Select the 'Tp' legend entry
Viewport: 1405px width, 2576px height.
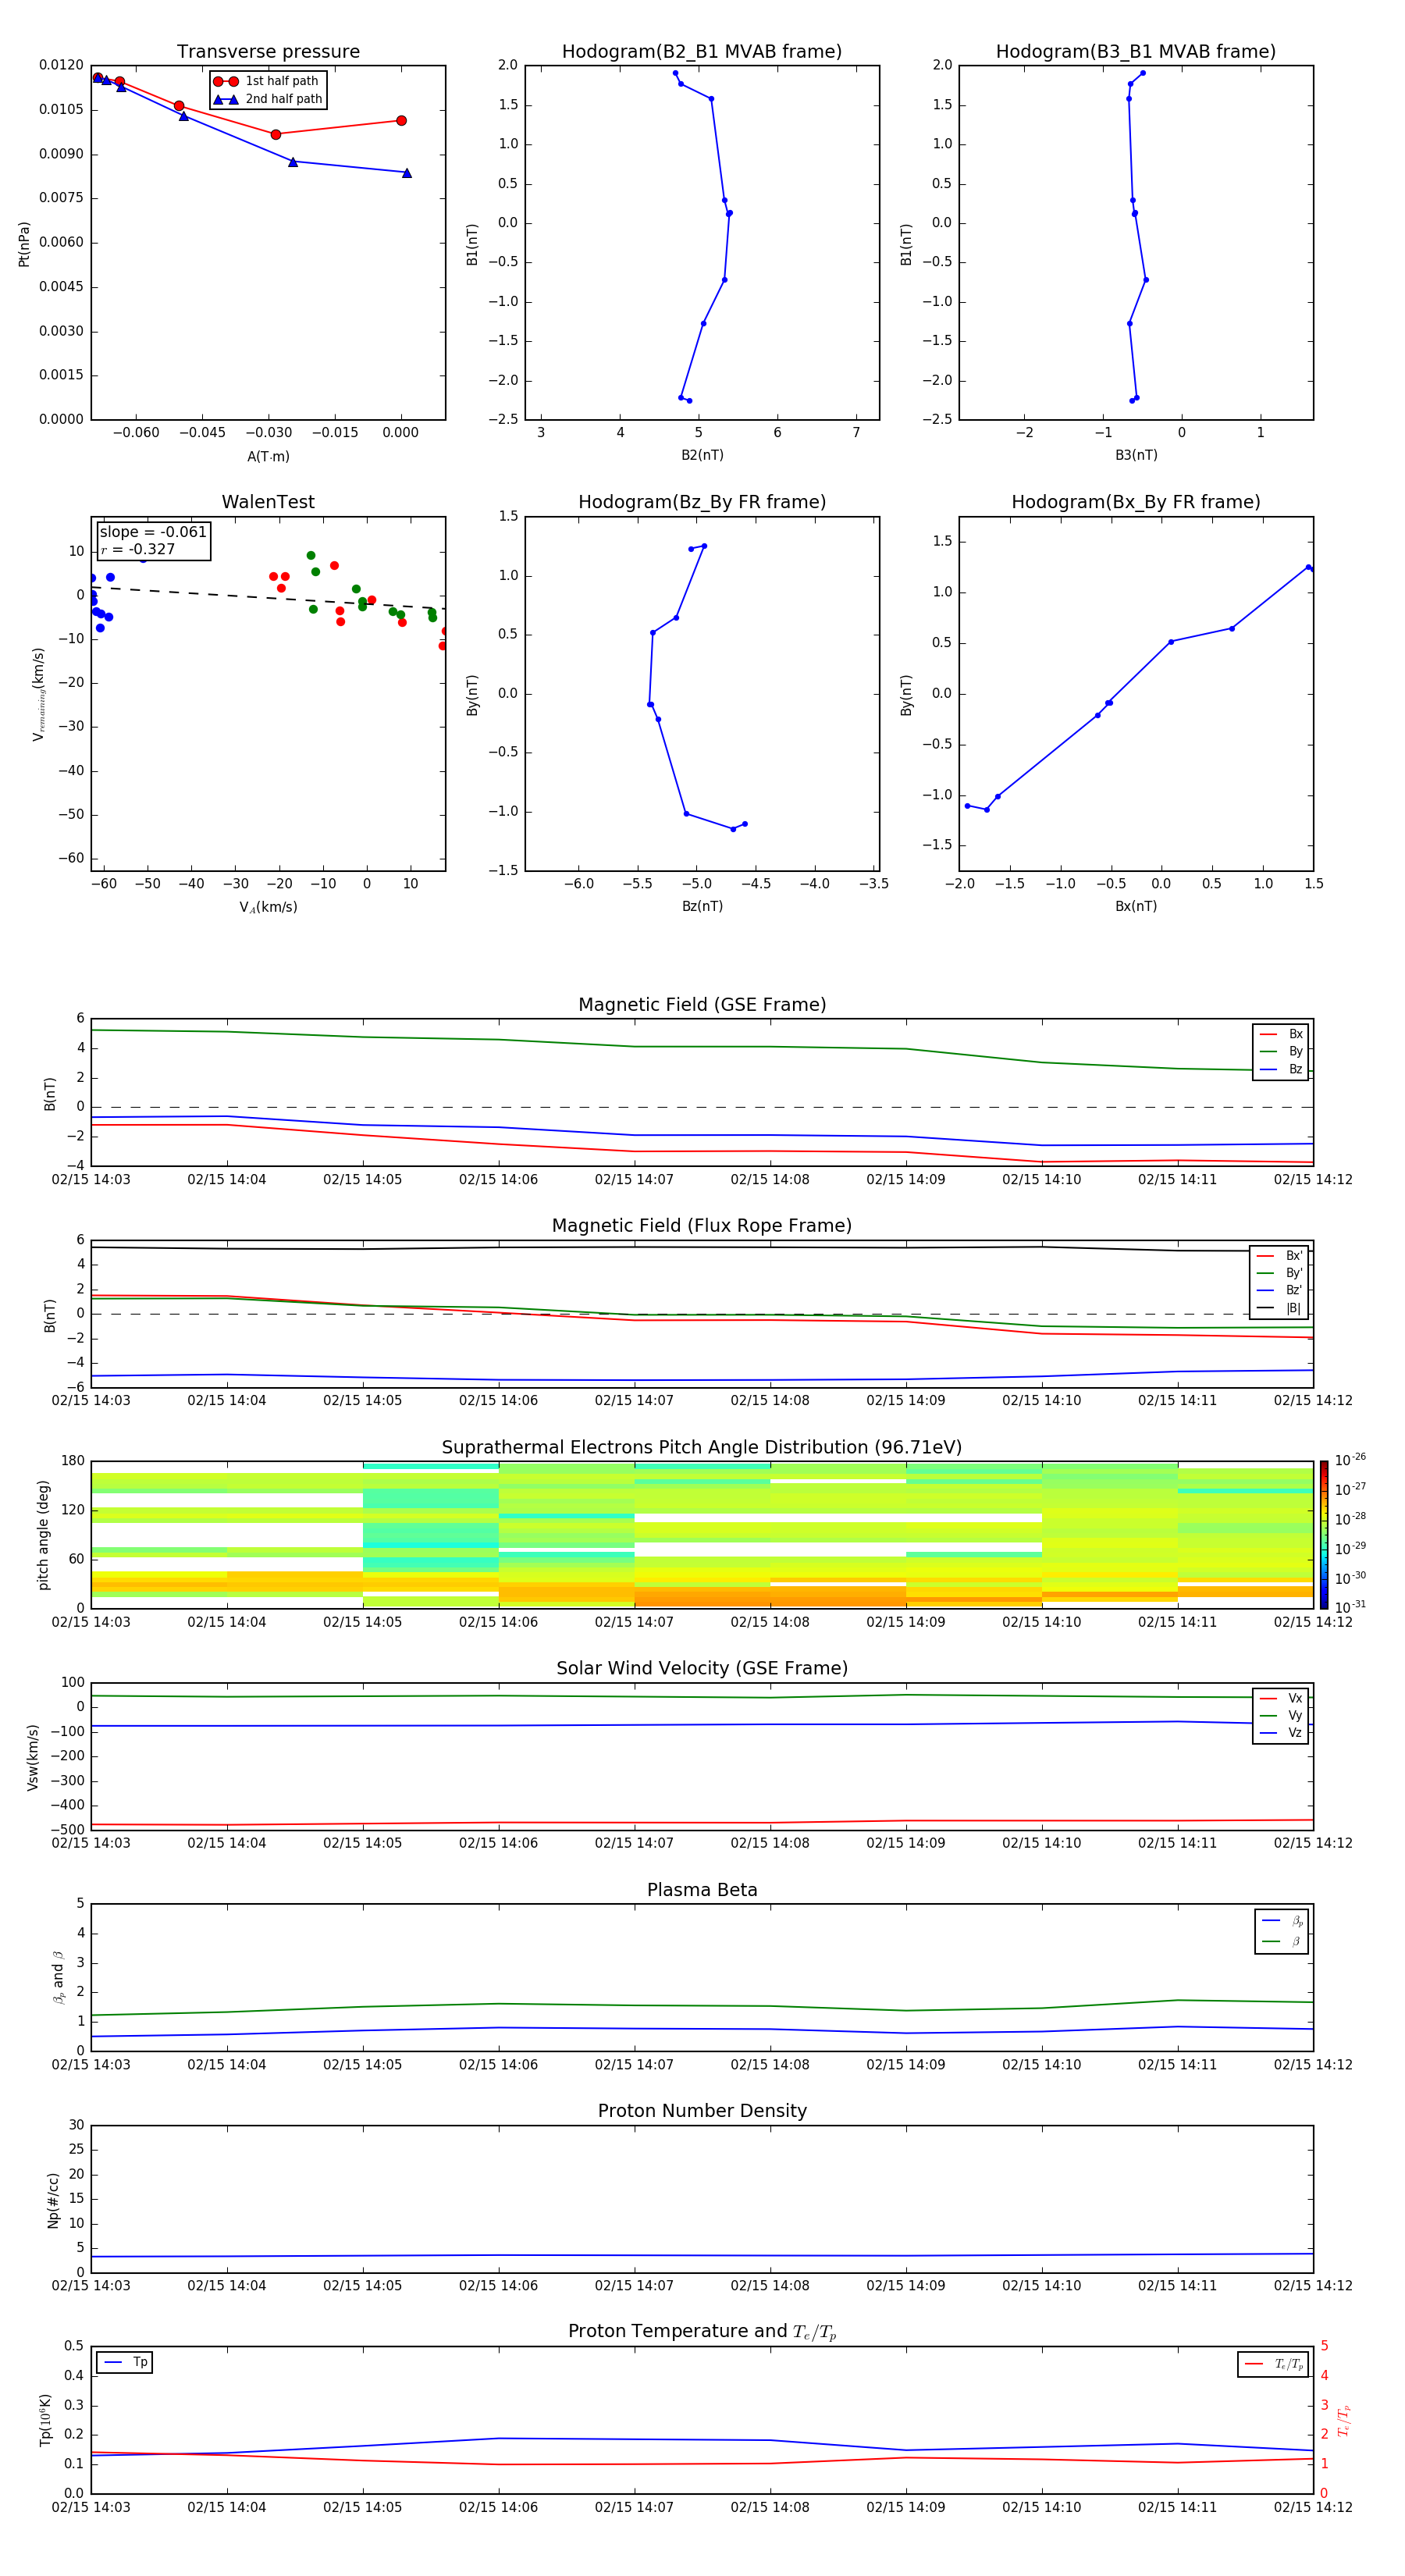(x=125, y=2362)
